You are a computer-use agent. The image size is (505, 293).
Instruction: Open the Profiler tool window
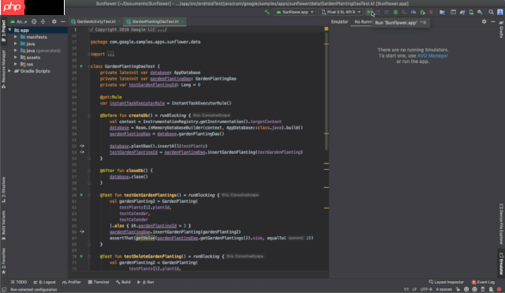pos(72,282)
